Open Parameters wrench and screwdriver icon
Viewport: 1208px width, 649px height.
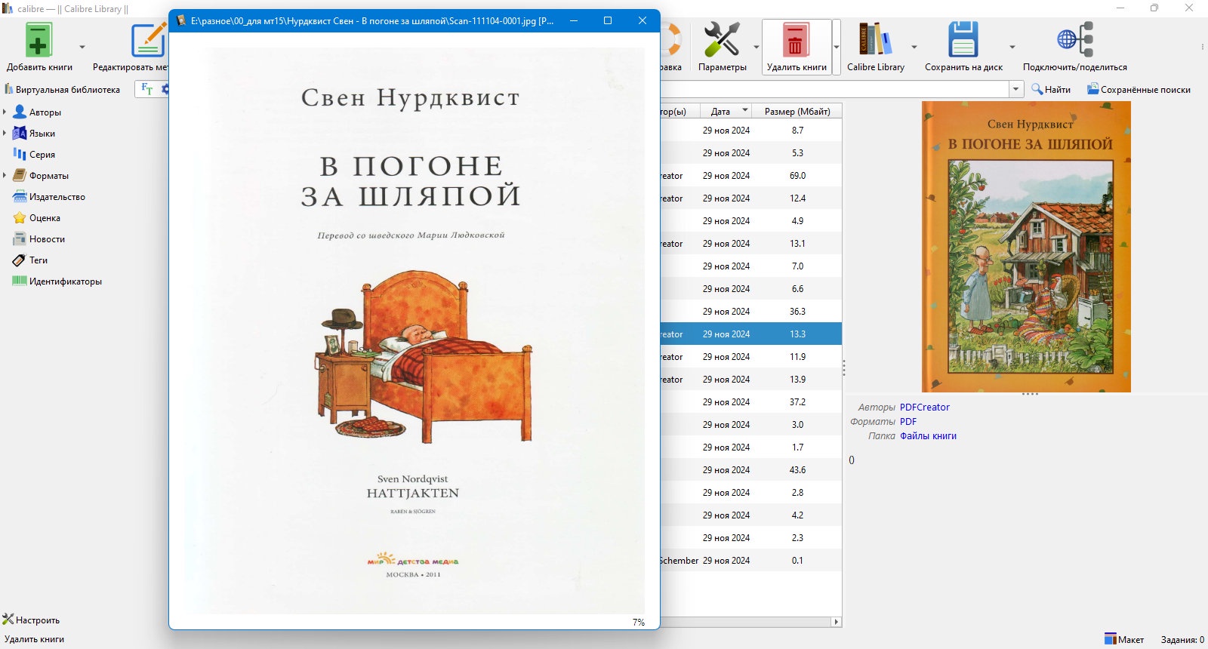tap(722, 40)
